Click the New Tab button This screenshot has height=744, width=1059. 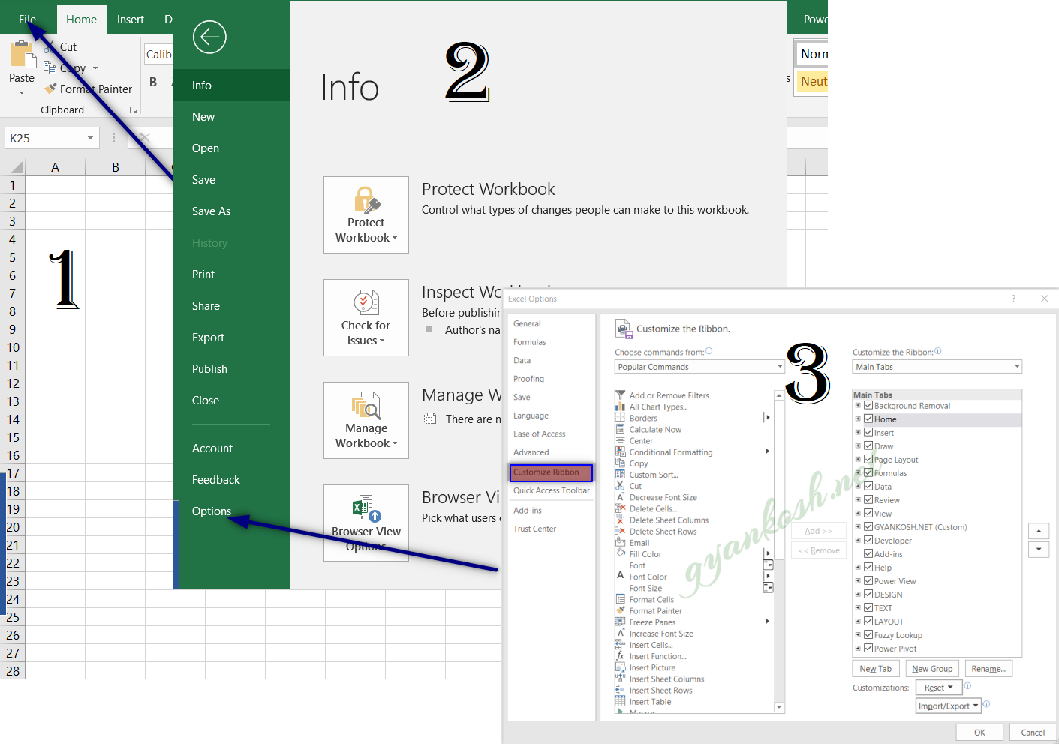(x=876, y=669)
